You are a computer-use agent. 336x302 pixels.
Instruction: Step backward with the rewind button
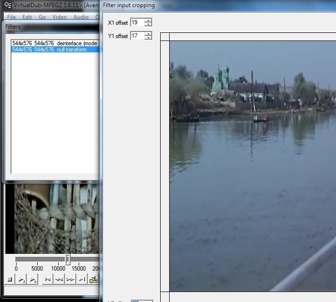pos(59,280)
